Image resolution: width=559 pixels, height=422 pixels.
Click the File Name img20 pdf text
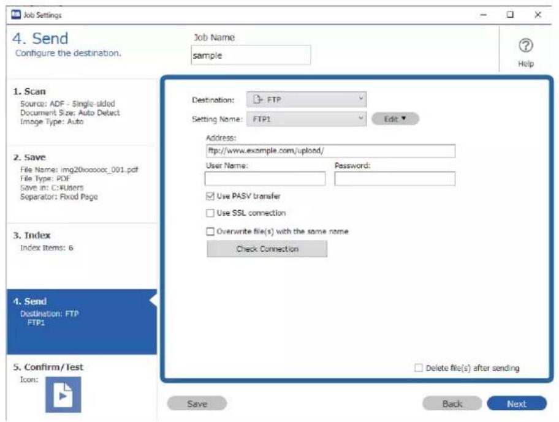click(79, 170)
